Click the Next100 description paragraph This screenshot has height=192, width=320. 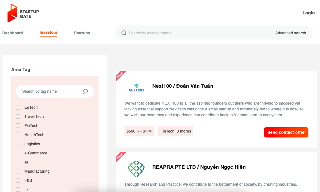214,109
